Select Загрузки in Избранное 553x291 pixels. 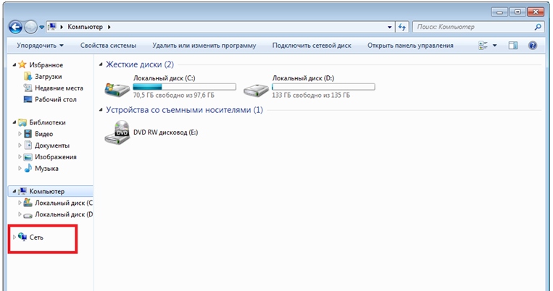pos(48,76)
